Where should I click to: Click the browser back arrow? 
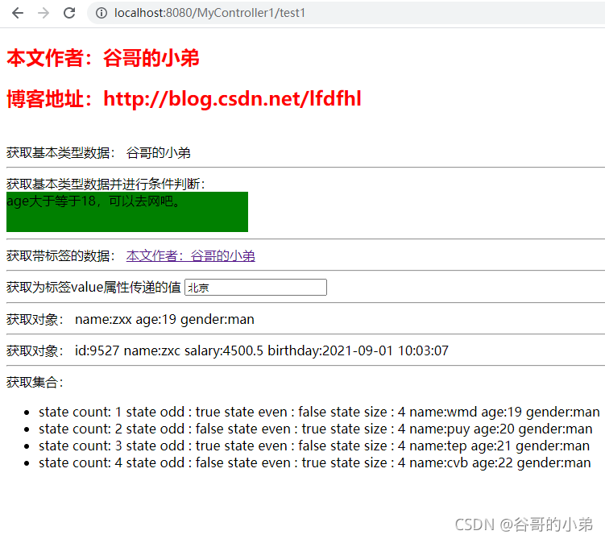18,13
